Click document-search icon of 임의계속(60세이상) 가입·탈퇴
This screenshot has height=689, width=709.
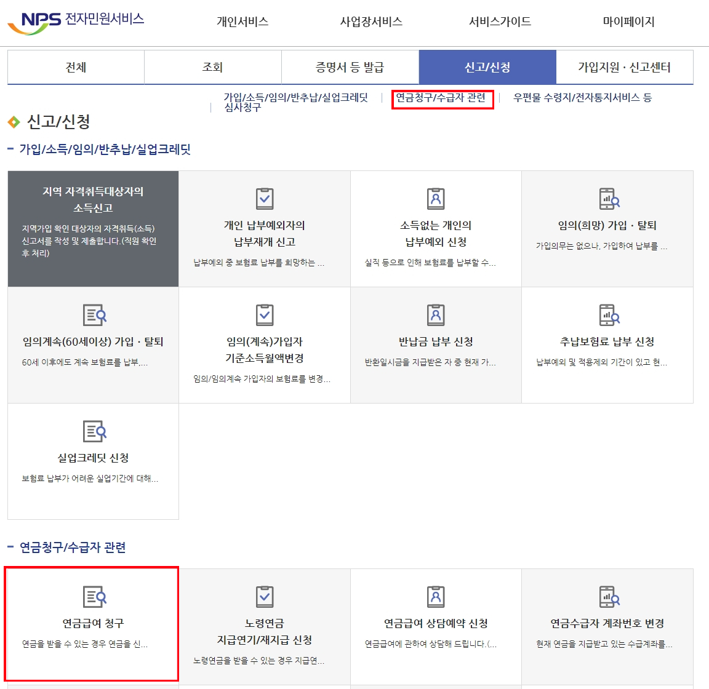(x=95, y=315)
